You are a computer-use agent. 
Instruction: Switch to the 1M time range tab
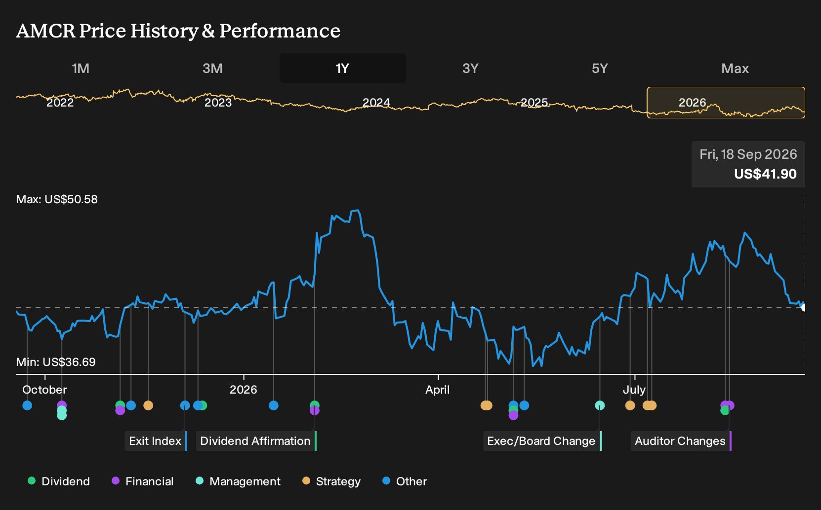point(81,68)
